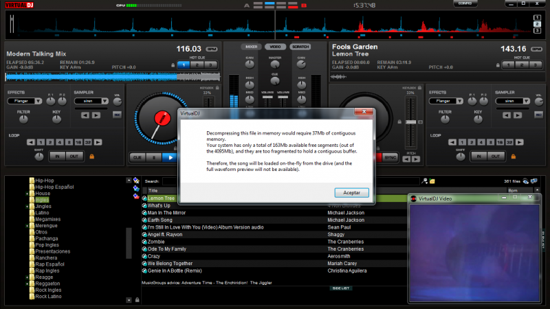Switch to the MIXER tab
The image size is (550, 309).
click(251, 47)
